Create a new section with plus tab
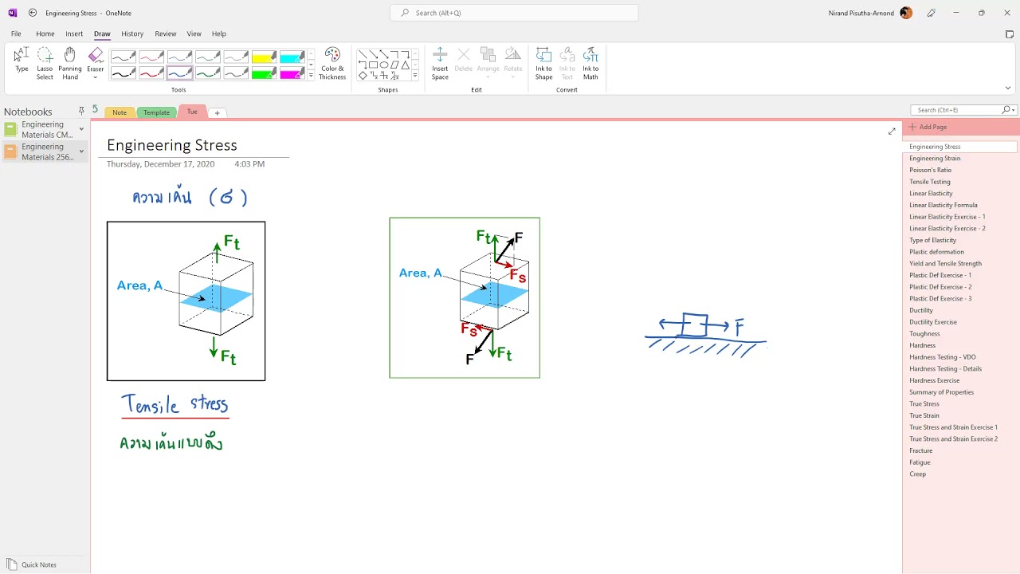The width and height of the screenshot is (1020, 574). coord(217,112)
